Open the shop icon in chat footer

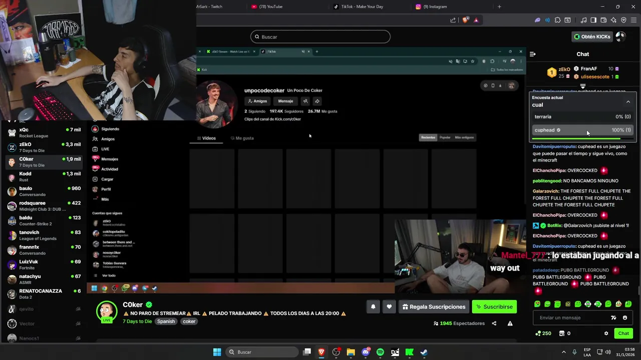[562, 333]
